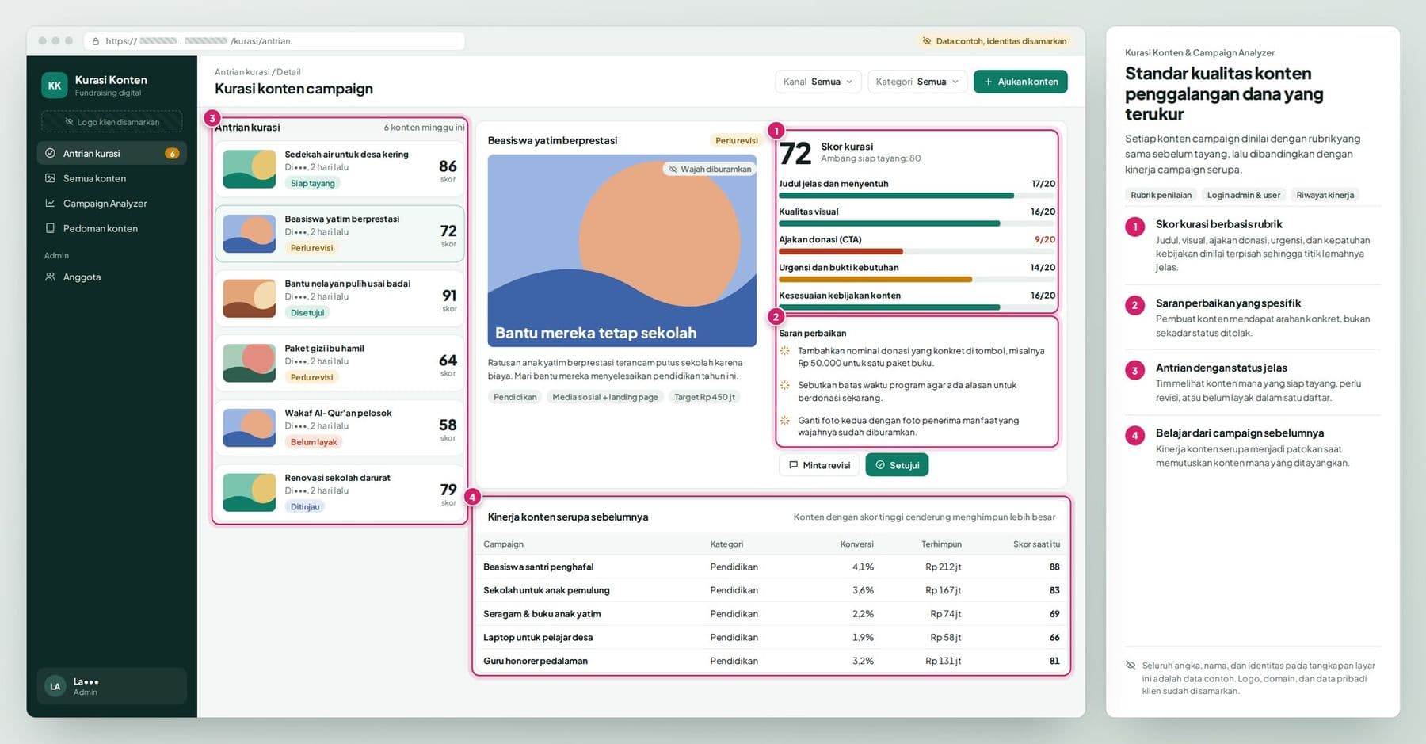The width and height of the screenshot is (1426, 744).
Task: Click Antrian kurasi breadcrumb link
Action: 242,72
